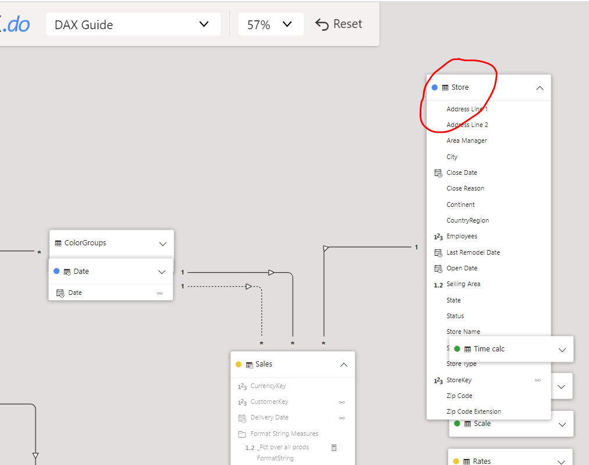Select the Address Line 2 column
This screenshot has height=465, width=589.
[467, 125]
